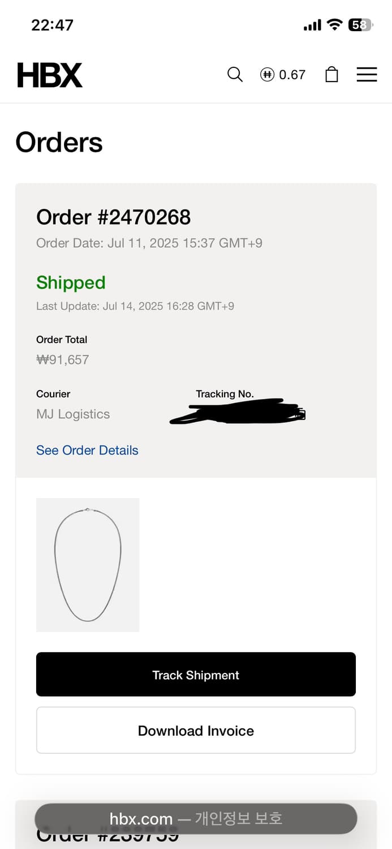The image size is (392, 849).
Task: Tap the Wi-Fi status icon
Action: (335, 25)
